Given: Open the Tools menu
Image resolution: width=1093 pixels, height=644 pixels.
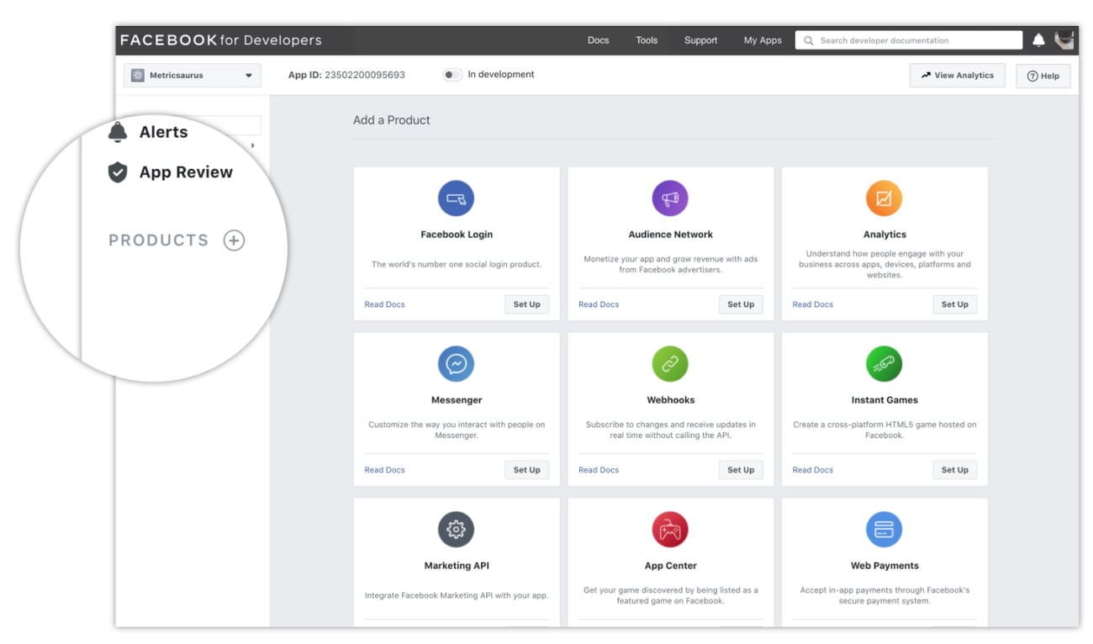Looking at the screenshot, I should pyautogui.click(x=646, y=40).
